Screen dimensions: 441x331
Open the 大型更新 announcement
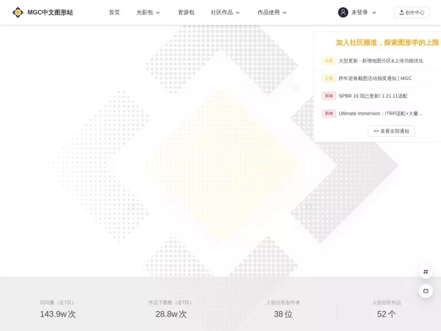coord(381,61)
